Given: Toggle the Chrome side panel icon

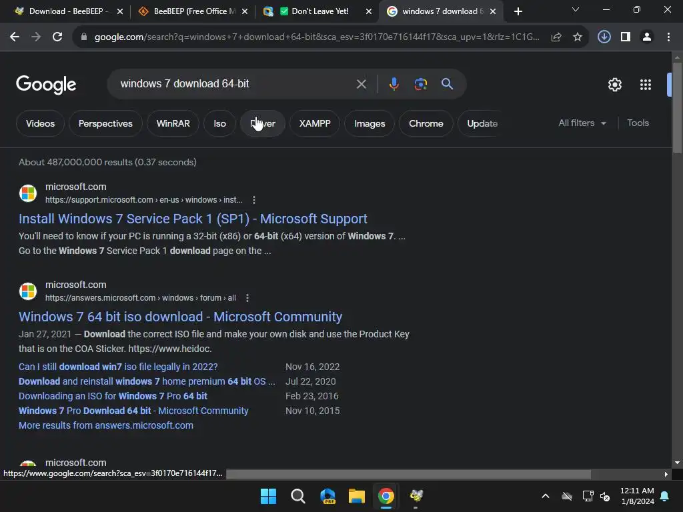Looking at the screenshot, I should coord(626,37).
